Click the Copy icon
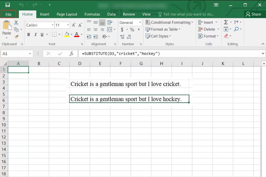 [x=16, y=30]
